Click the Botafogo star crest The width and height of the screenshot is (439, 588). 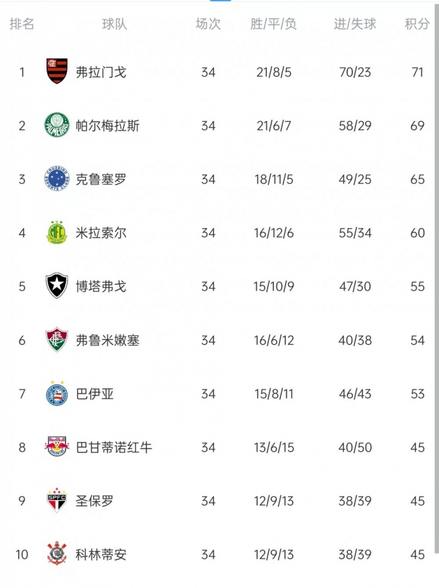tap(57, 286)
